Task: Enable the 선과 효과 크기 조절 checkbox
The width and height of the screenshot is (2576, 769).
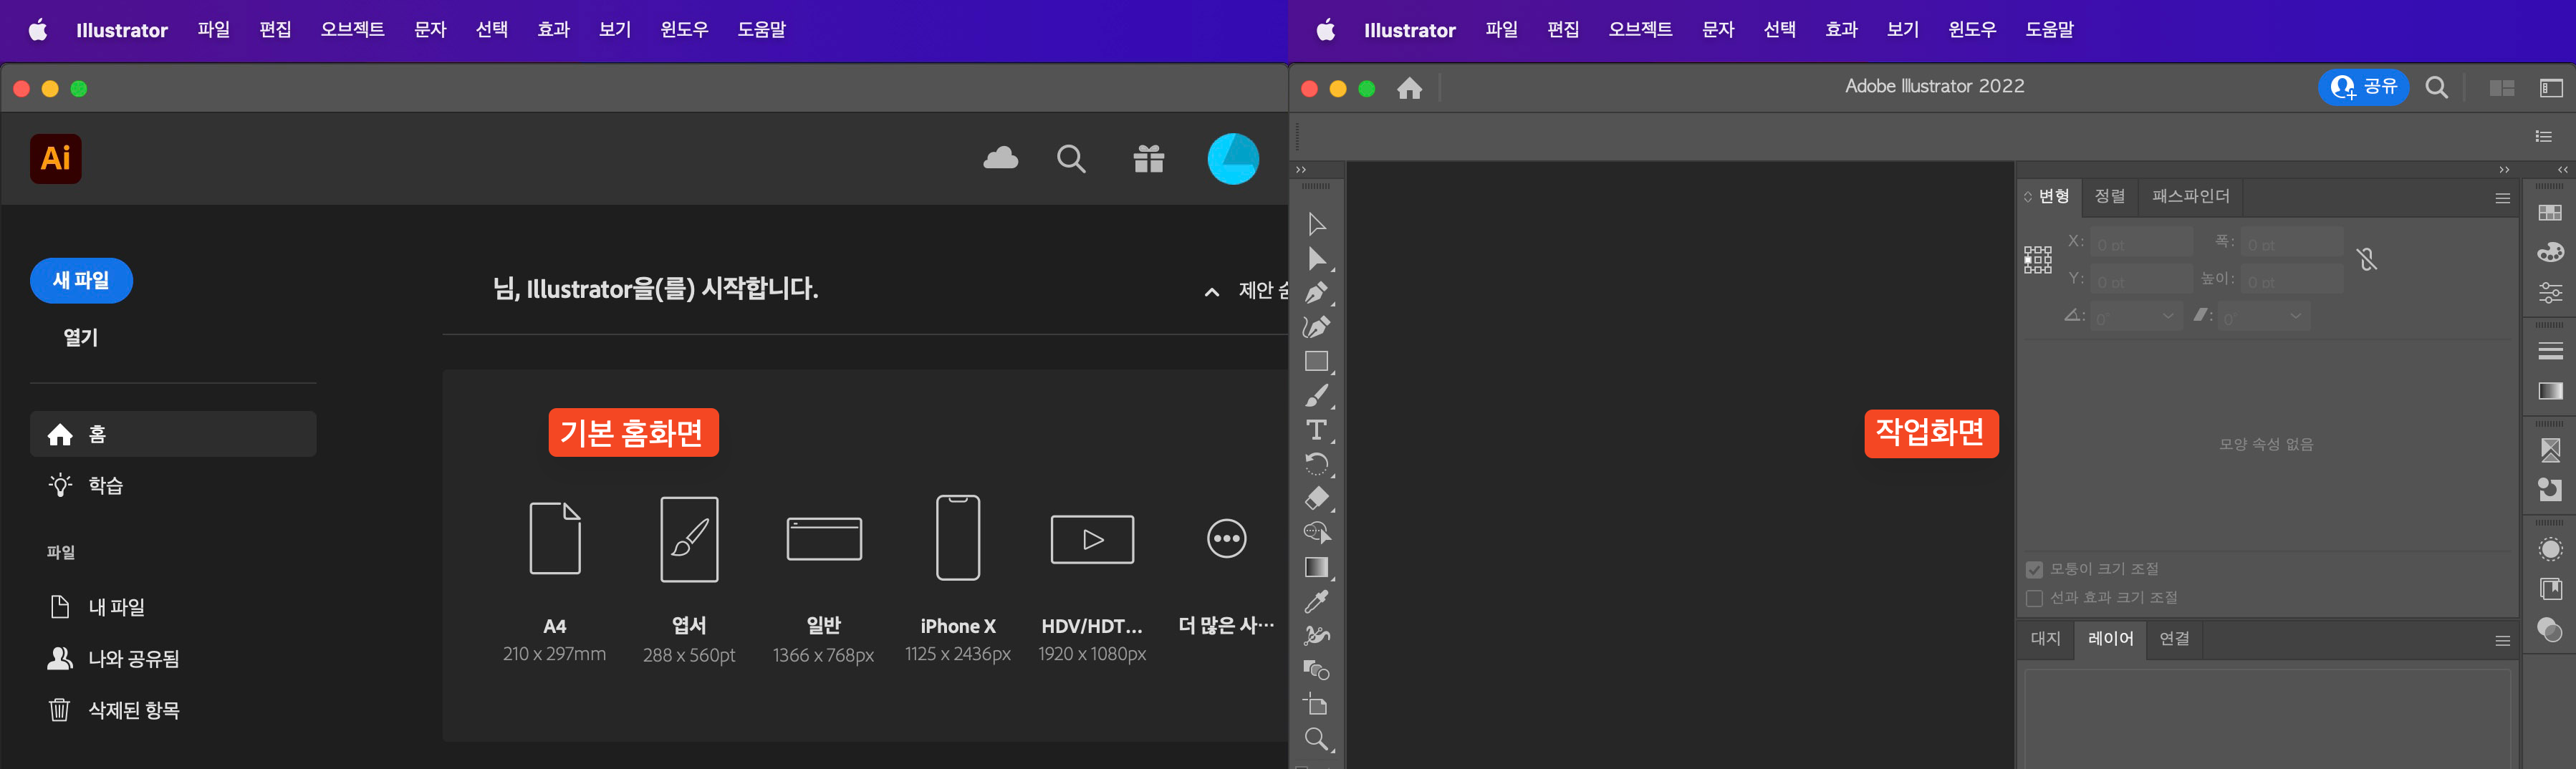Action: (2034, 598)
